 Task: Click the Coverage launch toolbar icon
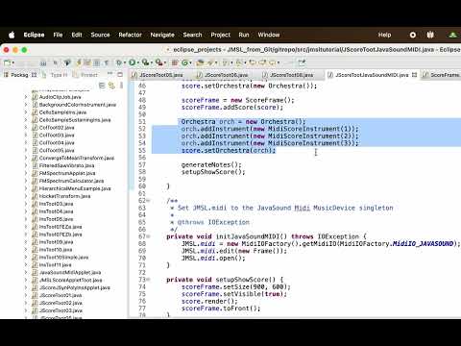[145, 62]
